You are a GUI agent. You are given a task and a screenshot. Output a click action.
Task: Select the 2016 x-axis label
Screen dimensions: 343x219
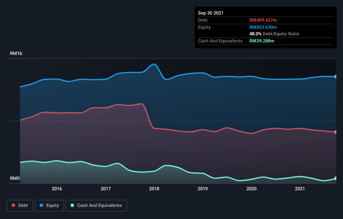[57, 189]
